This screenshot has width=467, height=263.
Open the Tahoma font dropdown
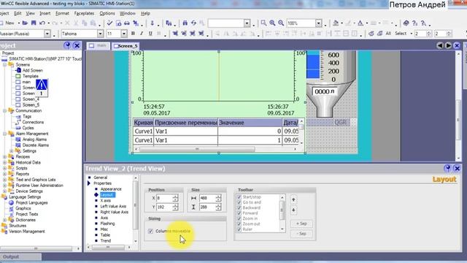coord(101,34)
